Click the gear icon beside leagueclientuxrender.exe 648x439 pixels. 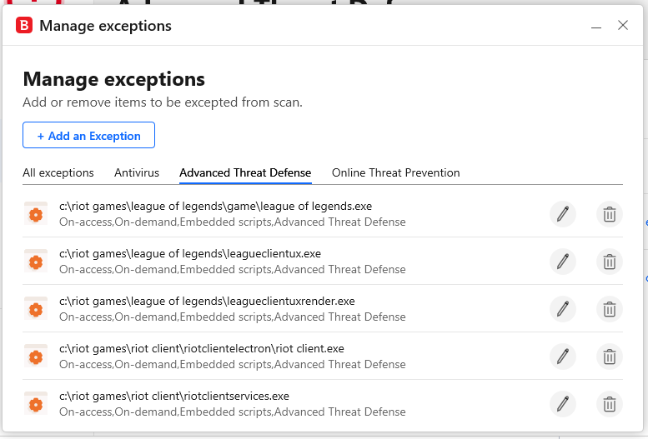[36, 309]
